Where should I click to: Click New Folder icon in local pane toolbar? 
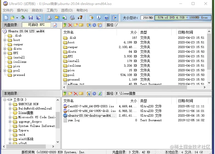coord(70,93)
